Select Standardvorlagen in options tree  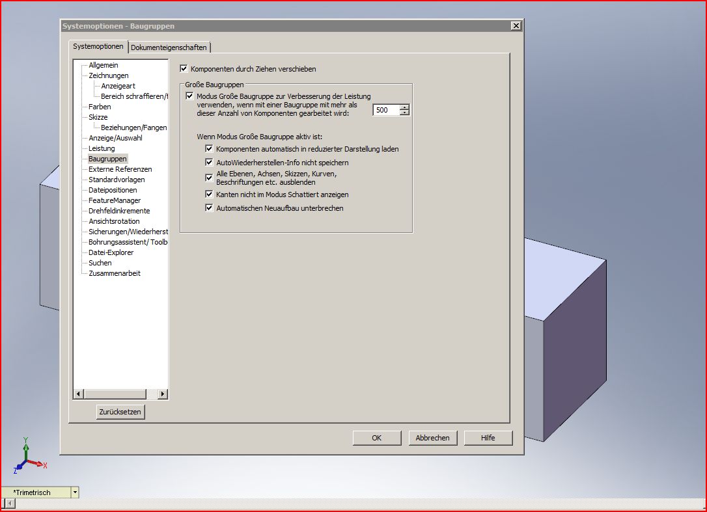[117, 180]
